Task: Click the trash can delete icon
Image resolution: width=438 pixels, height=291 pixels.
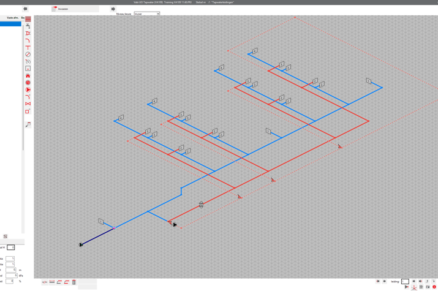Action: [x=74, y=282]
